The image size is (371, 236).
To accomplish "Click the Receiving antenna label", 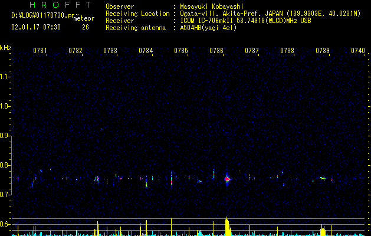I will pos(136,28).
